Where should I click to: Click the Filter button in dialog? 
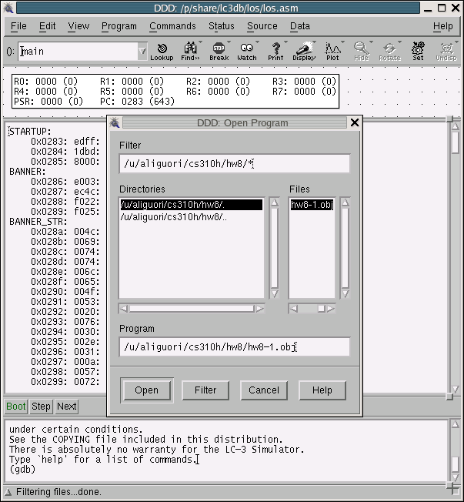(205, 390)
